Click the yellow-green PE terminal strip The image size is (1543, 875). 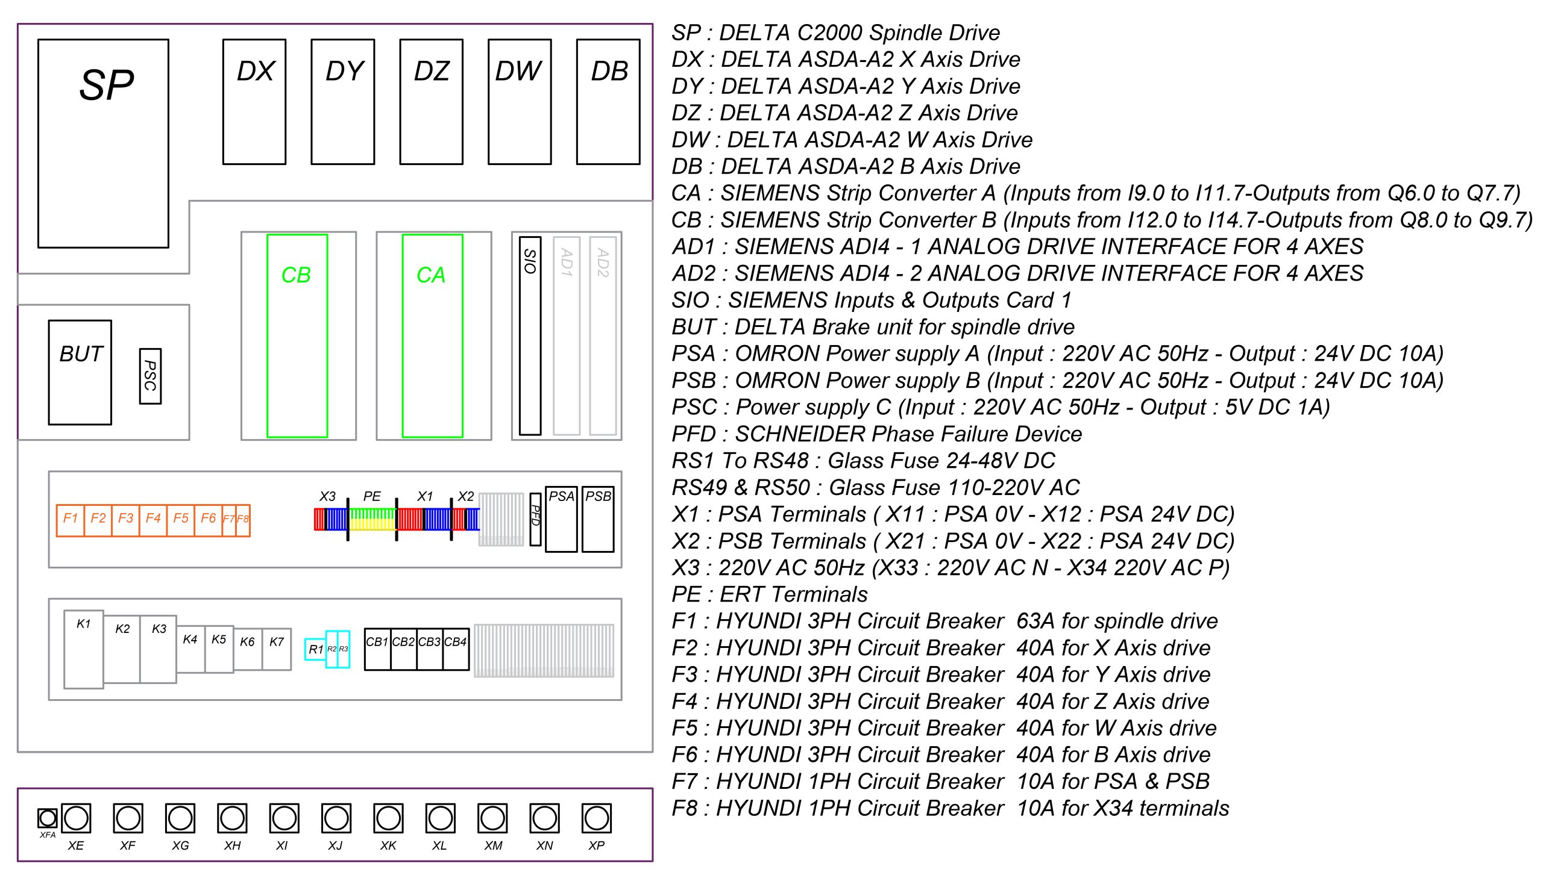tap(372, 519)
